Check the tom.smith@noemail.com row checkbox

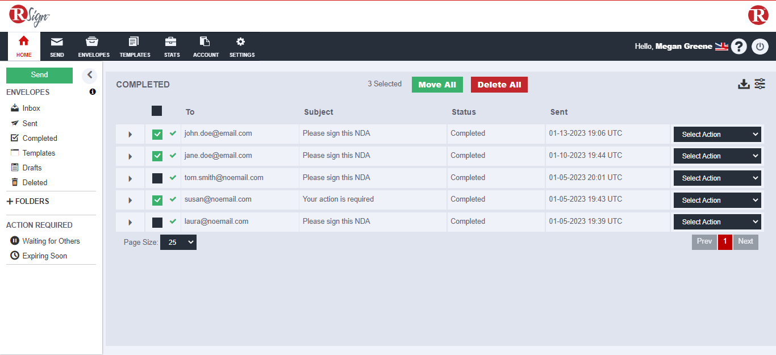[x=157, y=178]
